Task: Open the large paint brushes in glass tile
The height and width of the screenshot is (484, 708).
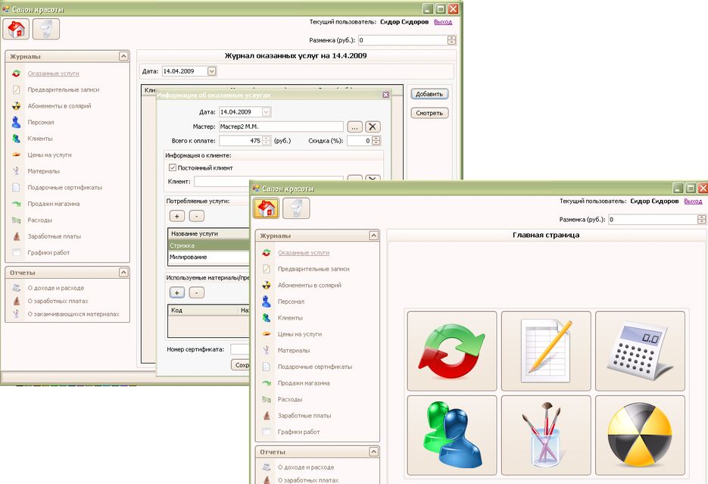Action: [x=546, y=436]
